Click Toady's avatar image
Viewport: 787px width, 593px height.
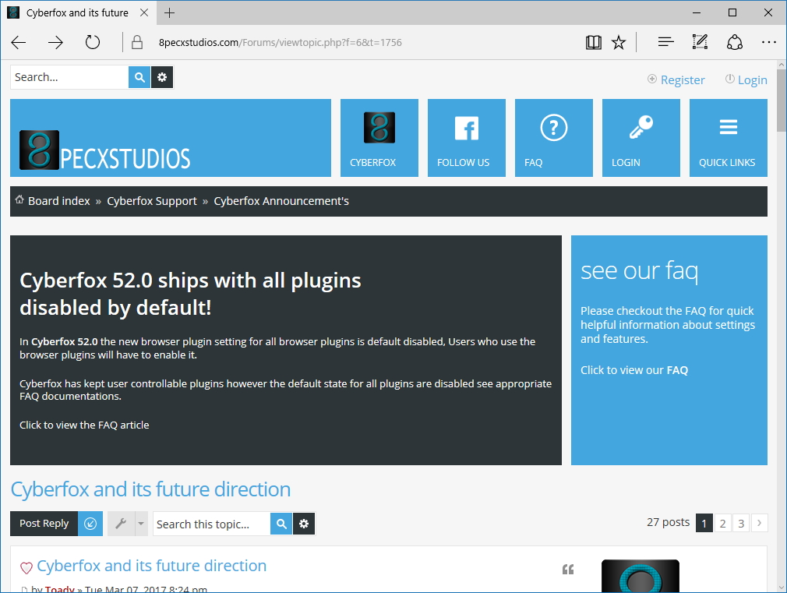click(641, 577)
